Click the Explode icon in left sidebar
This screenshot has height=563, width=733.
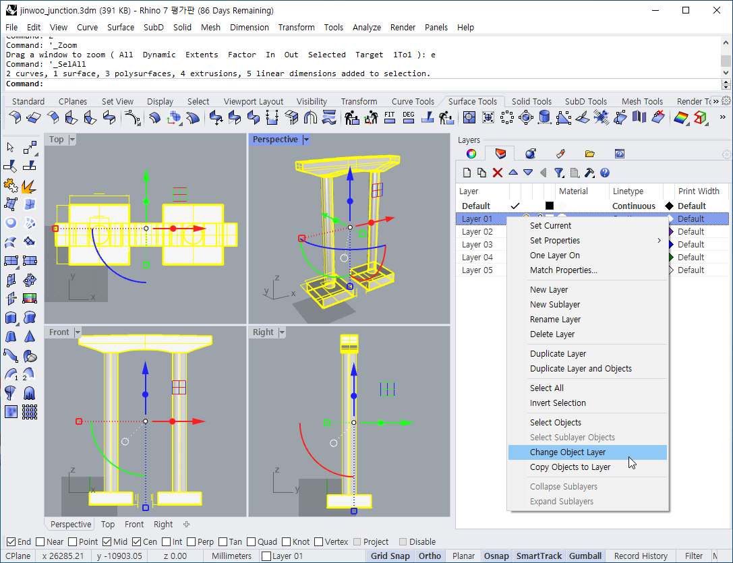click(x=29, y=186)
